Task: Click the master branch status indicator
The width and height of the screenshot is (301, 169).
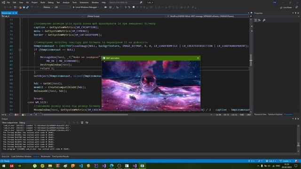Action: (285, 161)
